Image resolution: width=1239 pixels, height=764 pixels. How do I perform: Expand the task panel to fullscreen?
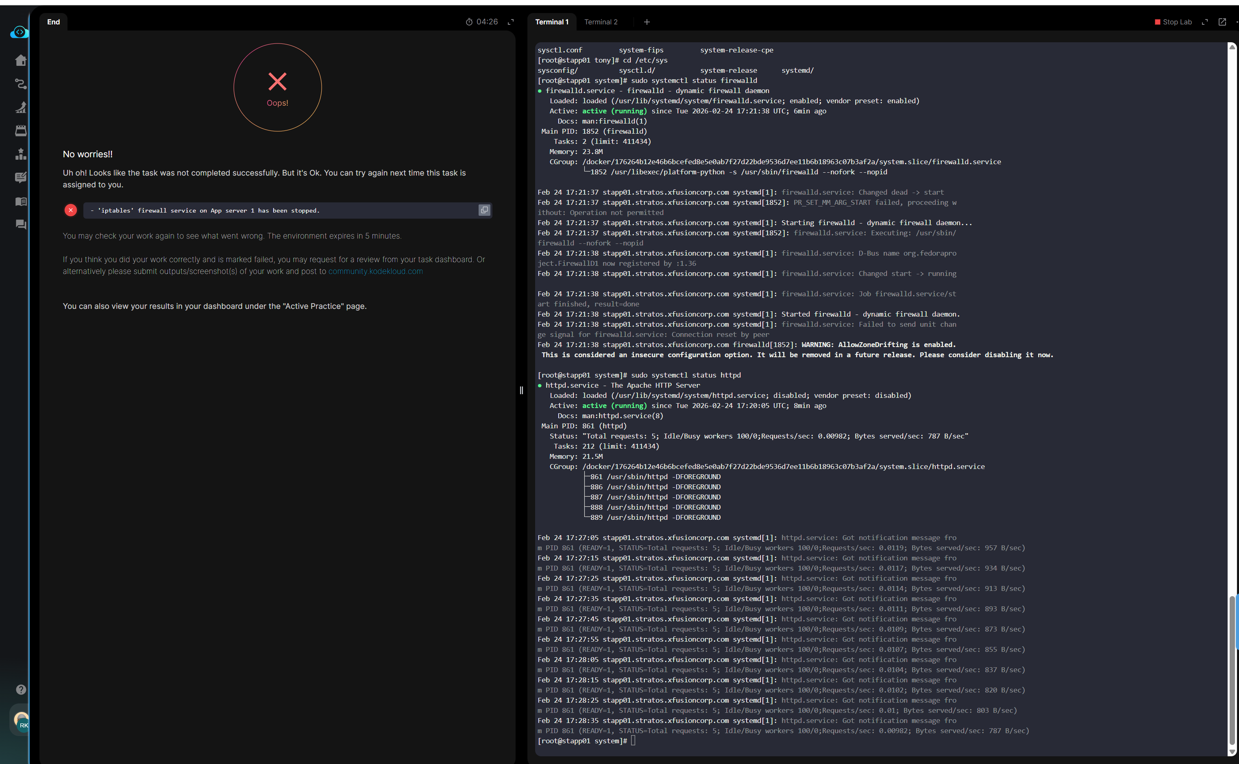pyautogui.click(x=511, y=22)
